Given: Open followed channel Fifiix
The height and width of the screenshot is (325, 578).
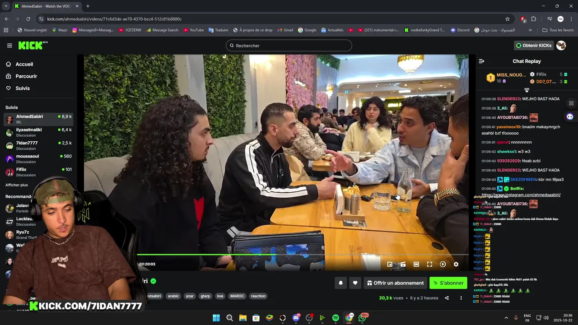Looking at the screenshot, I should [38, 172].
